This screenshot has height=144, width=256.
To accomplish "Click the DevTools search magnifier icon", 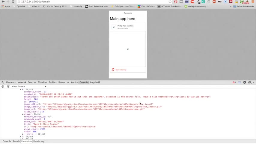I will click(x=3, y=82).
